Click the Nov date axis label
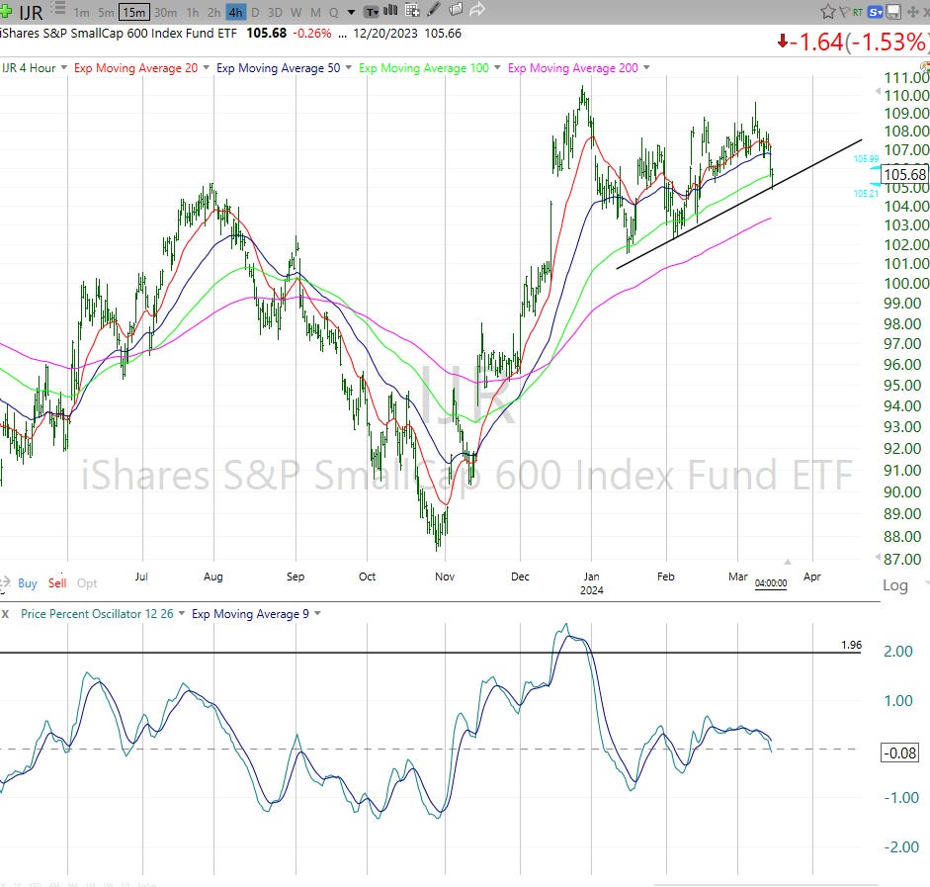 point(445,577)
